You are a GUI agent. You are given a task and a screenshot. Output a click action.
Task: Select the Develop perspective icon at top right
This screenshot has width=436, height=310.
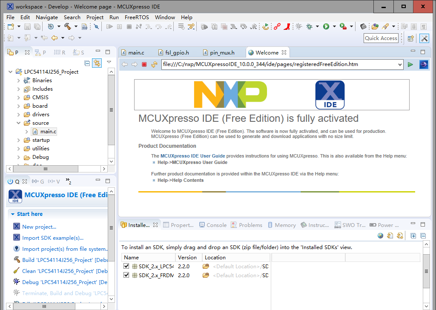coord(424,38)
